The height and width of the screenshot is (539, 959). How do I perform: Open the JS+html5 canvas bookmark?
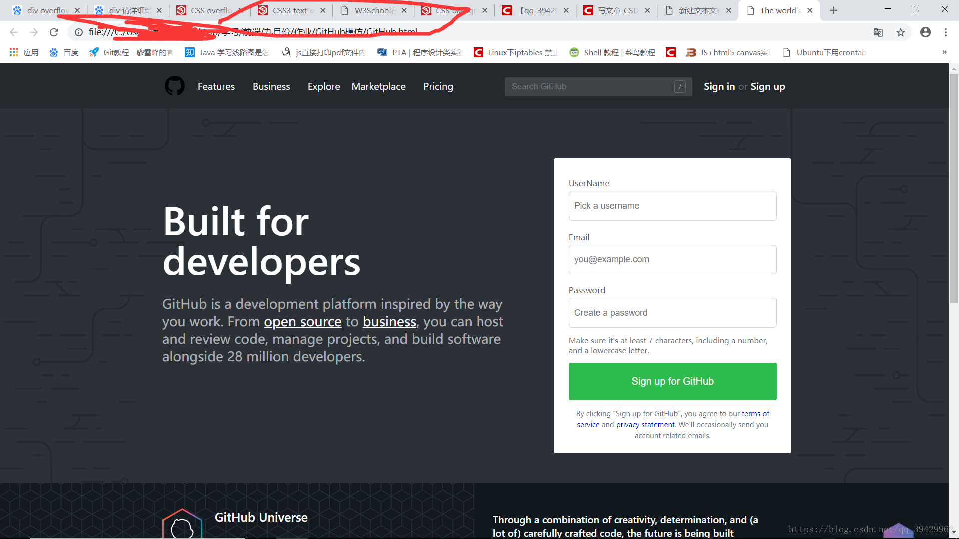(728, 52)
